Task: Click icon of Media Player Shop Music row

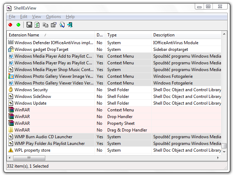Action: point(11,69)
